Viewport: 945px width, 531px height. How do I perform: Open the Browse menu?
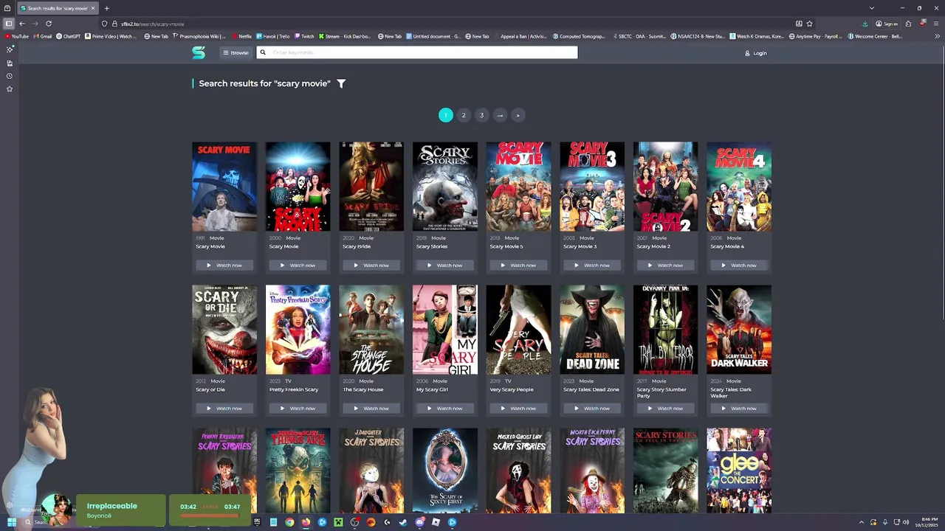click(x=236, y=52)
